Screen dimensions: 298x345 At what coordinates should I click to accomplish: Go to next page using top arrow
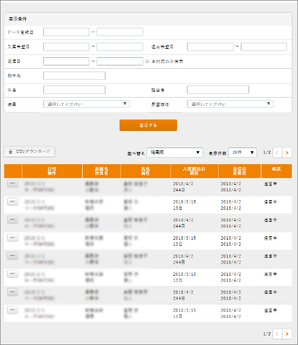click(x=287, y=153)
